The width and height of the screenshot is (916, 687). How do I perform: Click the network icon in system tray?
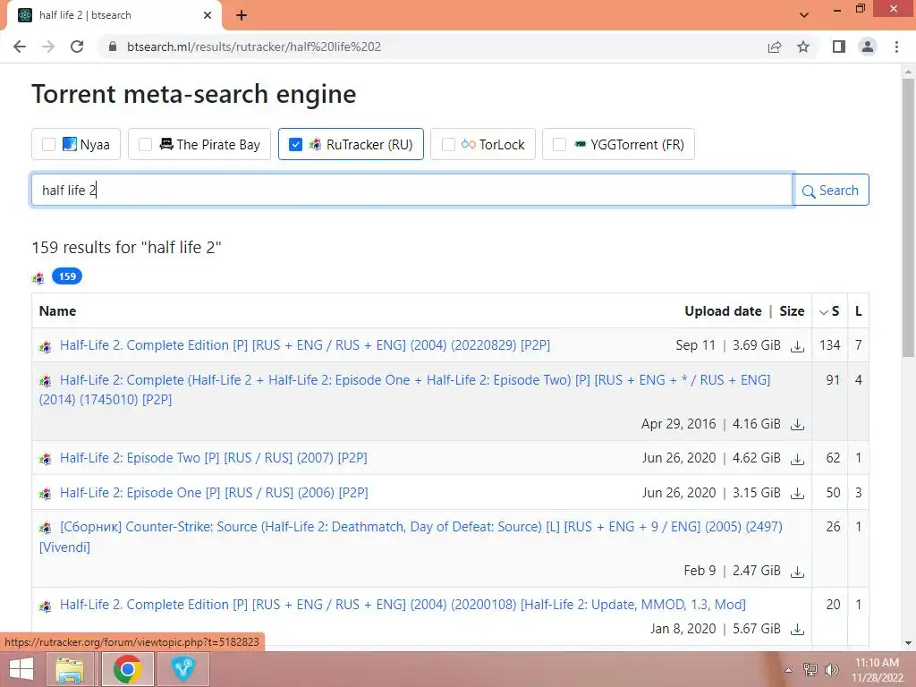[810, 669]
